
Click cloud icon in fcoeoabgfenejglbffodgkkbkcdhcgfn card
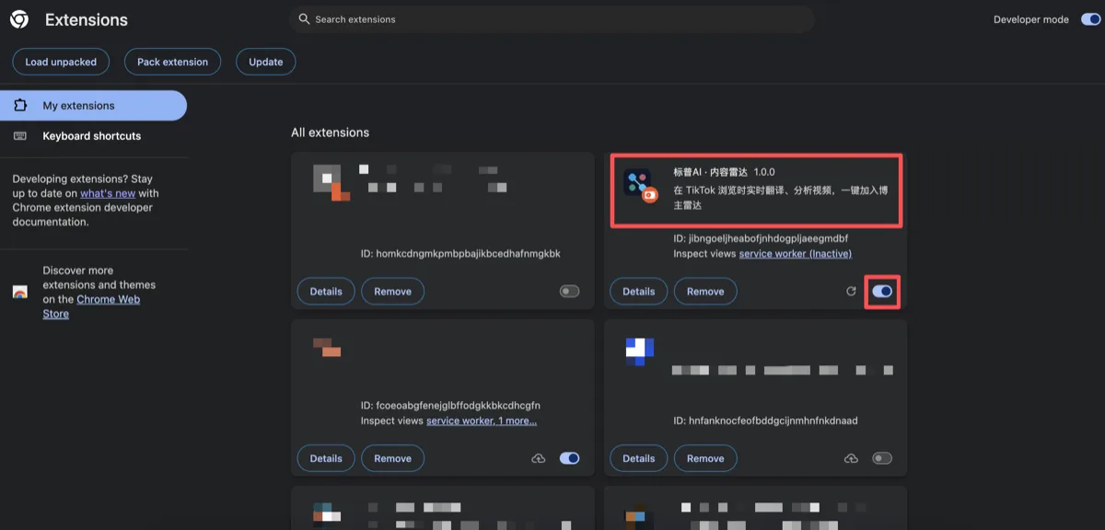[539, 458]
